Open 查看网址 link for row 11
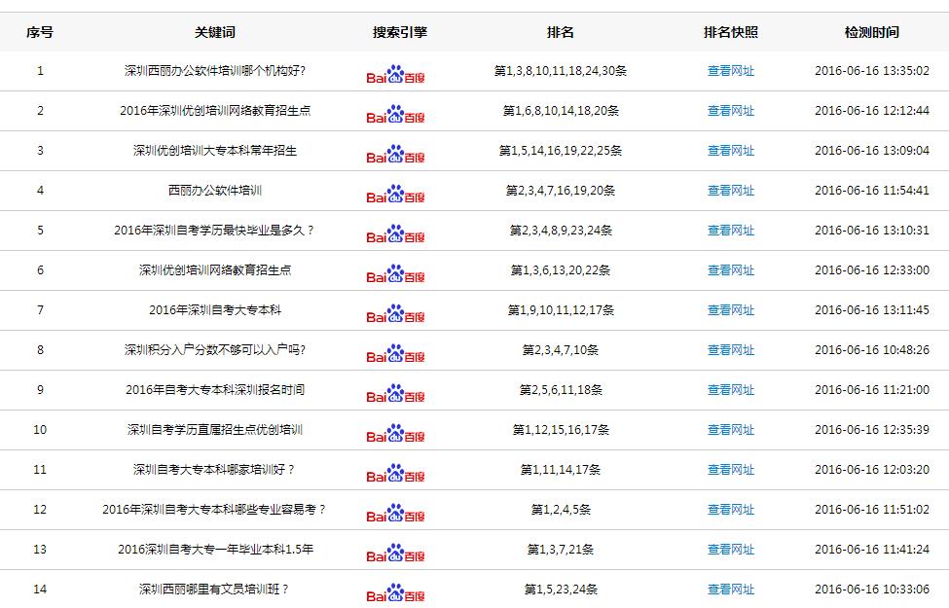Screen dimensions: 949x608 [731, 470]
